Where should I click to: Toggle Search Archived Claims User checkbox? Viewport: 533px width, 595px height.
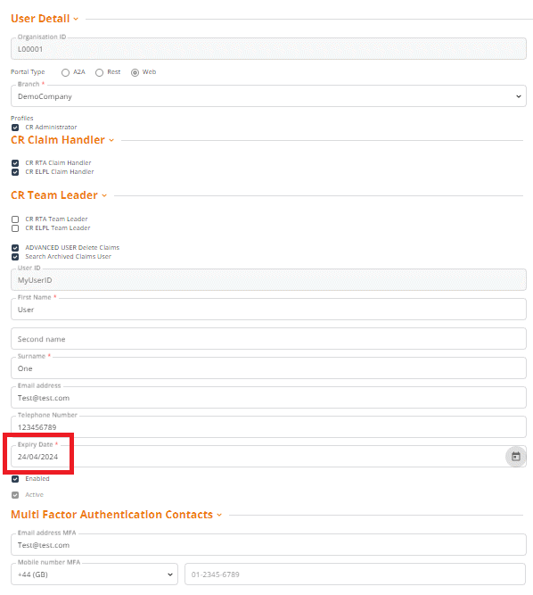(x=15, y=257)
